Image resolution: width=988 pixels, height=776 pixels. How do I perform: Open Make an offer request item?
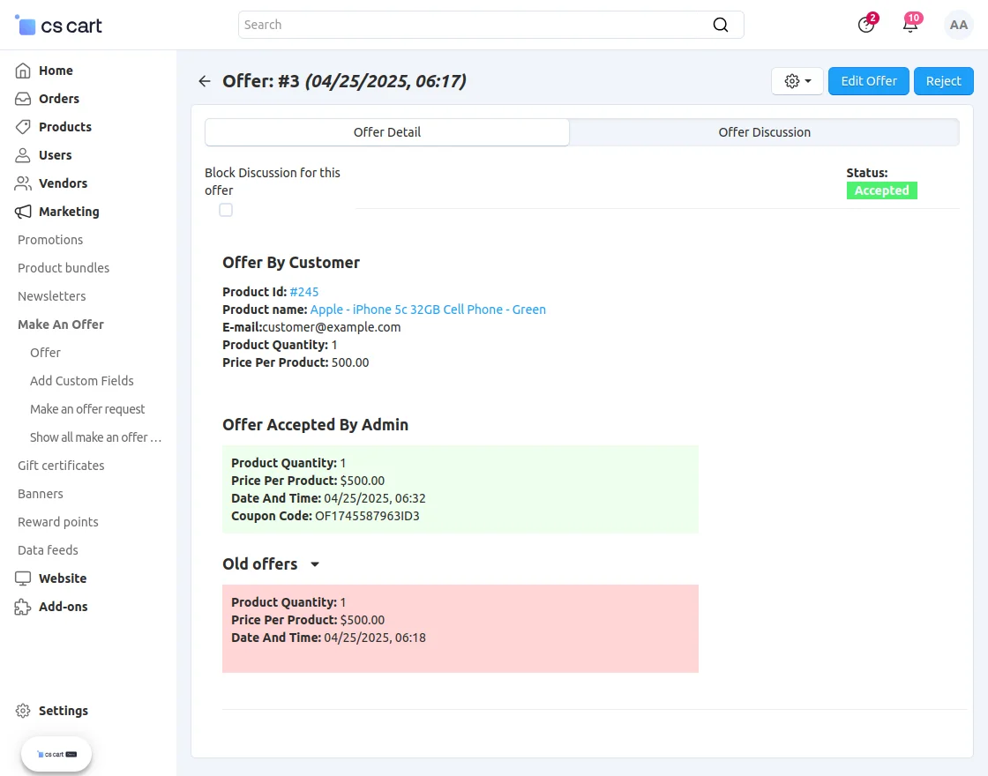point(87,409)
